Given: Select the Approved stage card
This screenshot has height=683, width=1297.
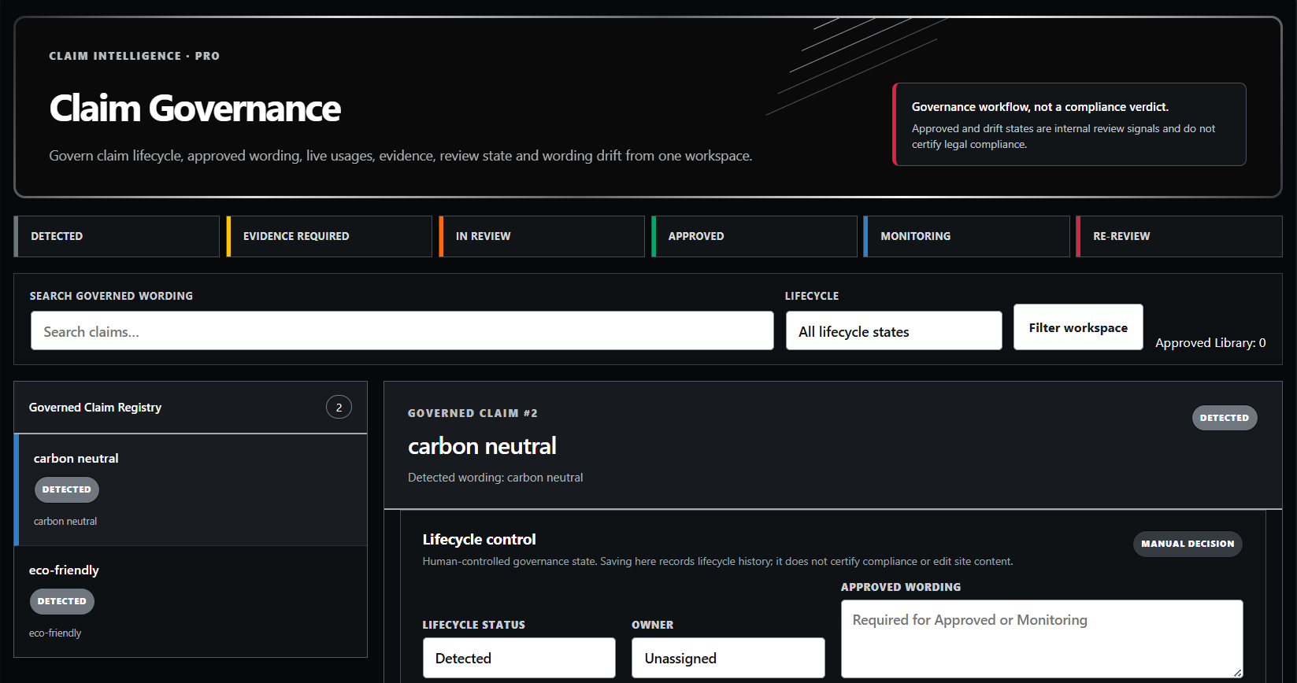Looking at the screenshot, I should 754,236.
